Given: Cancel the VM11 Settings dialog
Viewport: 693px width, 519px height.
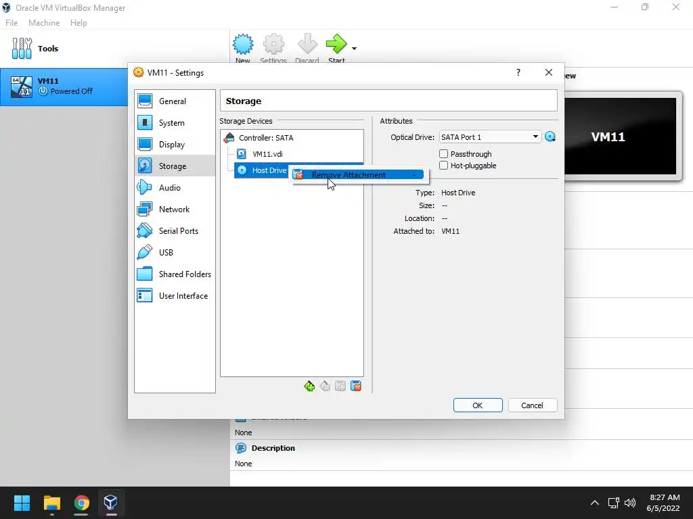Looking at the screenshot, I should (532, 405).
